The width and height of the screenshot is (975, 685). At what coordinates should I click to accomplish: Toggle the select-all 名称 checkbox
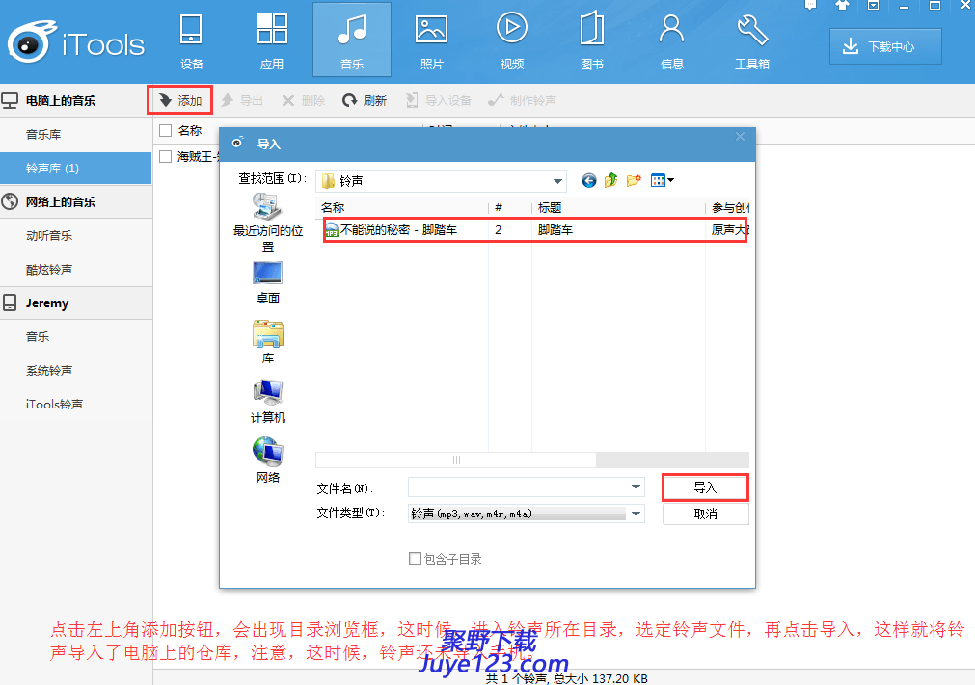point(166,130)
